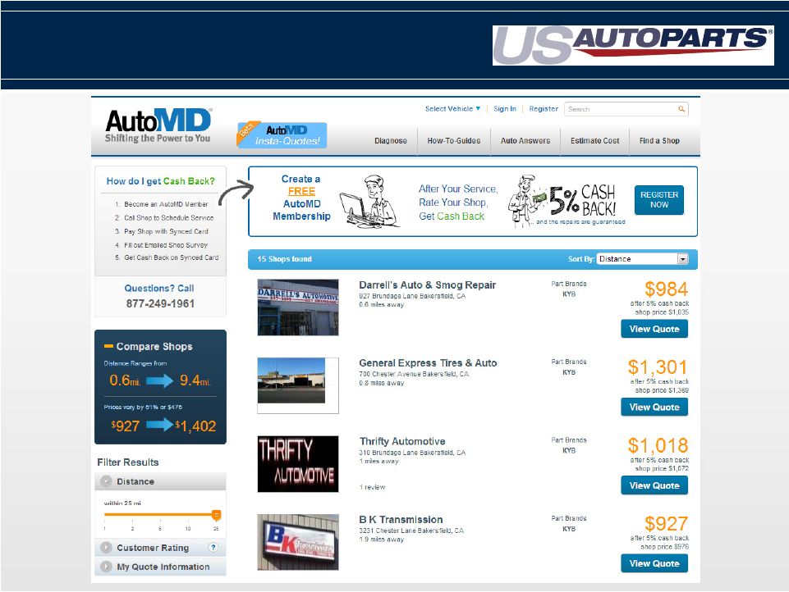
Task: Click the Thrifty Automotive shop thumbnail
Action: click(x=297, y=464)
